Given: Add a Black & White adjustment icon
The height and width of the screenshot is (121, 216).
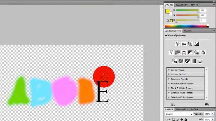Looking at the screenshot, I should coord(190,52).
